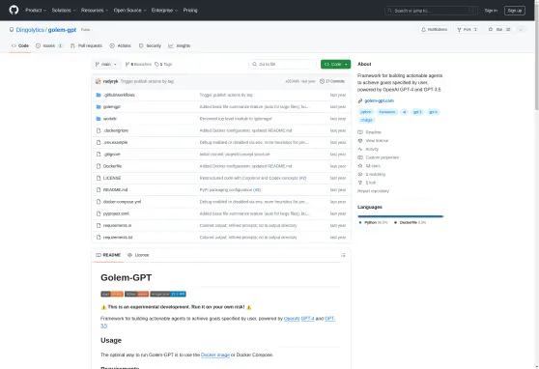
Task: Click the commit history clock icon
Action: [x=322, y=81]
